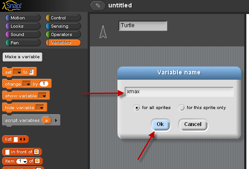Screen dimensions: 249x169
Task: Click the Make a variable button
Action: 22,57
